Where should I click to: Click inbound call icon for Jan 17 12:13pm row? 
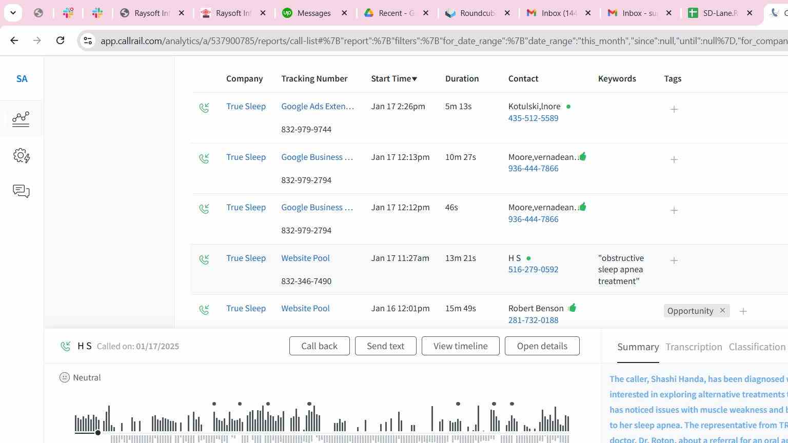[204, 158]
